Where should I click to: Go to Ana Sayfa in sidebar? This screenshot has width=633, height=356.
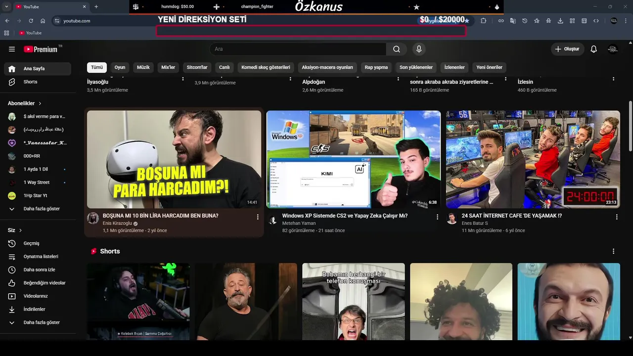tap(38, 69)
